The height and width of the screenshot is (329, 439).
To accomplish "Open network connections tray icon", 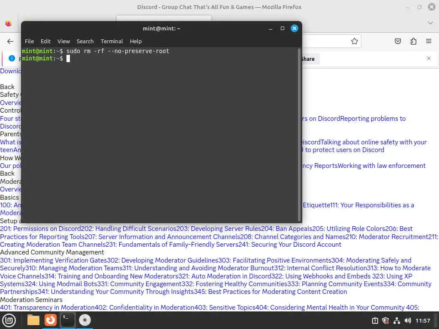I will (x=397, y=320).
